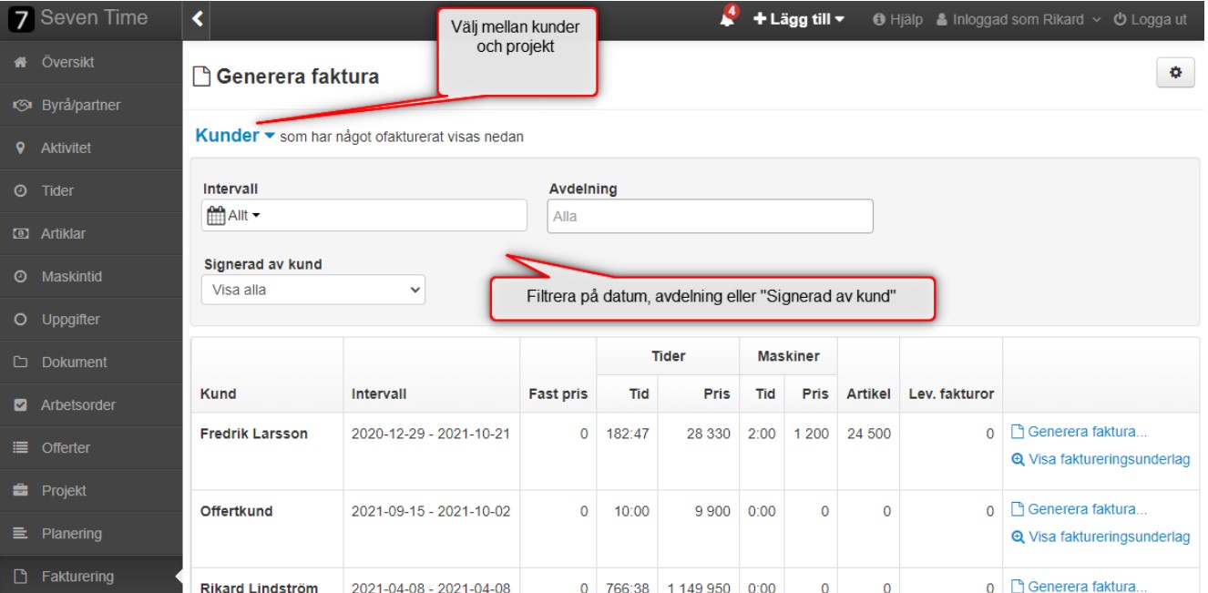Viewport: 1208px width, 593px height.
Task: Open notifications bell with 4 badge
Action: [x=728, y=18]
